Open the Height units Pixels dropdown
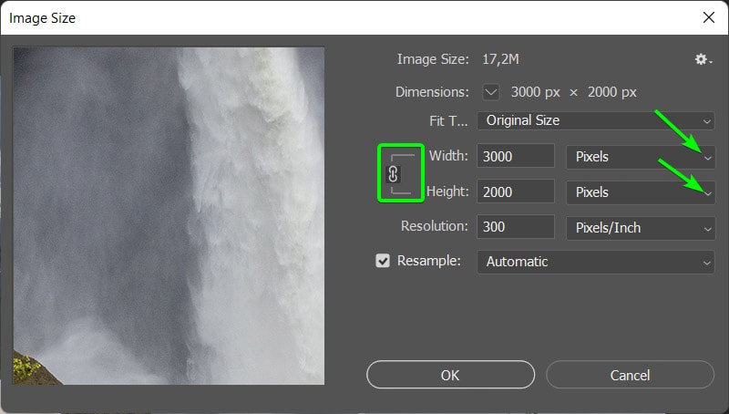The height and width of the screenshot is (414, 729). 641,191
